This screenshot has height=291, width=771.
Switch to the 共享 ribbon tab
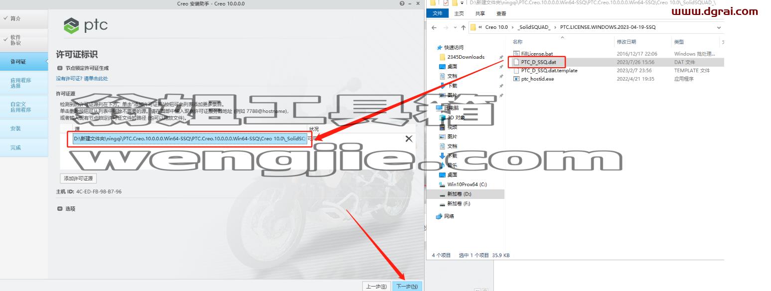coord(480,14)
